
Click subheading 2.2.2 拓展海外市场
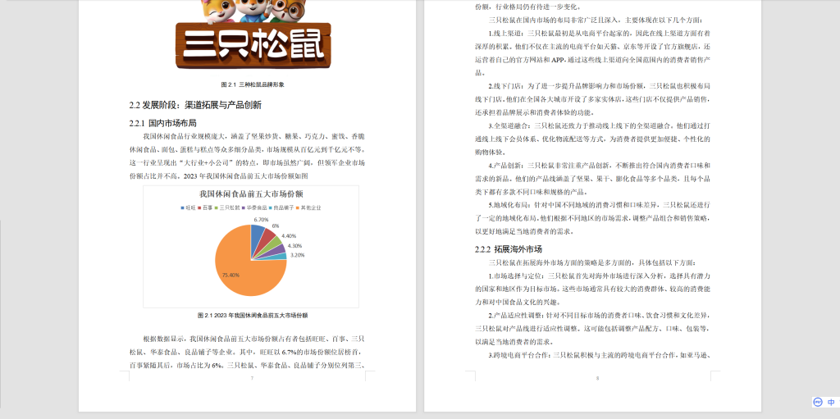point(509,249)
